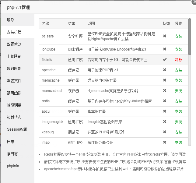Select the Session配置 menu item
Viewport: 196px width, 183px height.
coord(17,129)
